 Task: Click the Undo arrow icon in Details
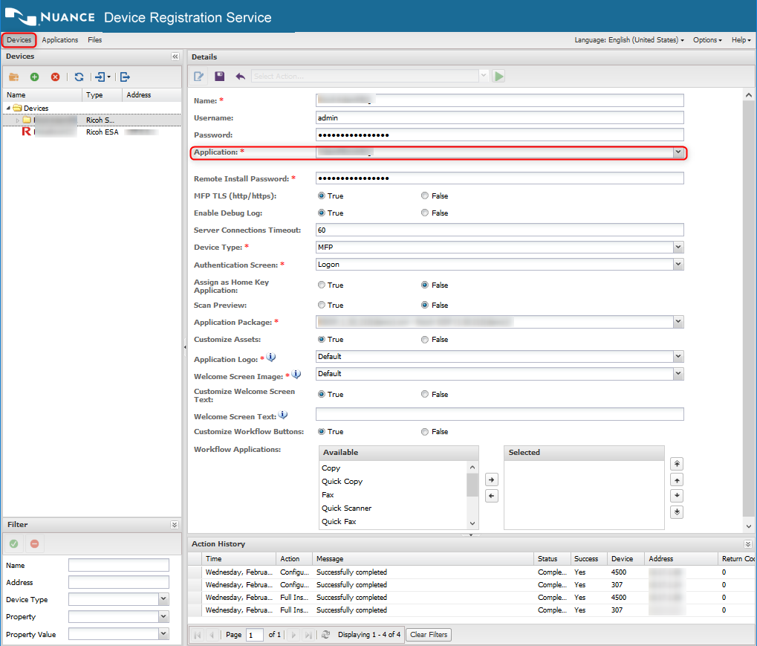240,76
